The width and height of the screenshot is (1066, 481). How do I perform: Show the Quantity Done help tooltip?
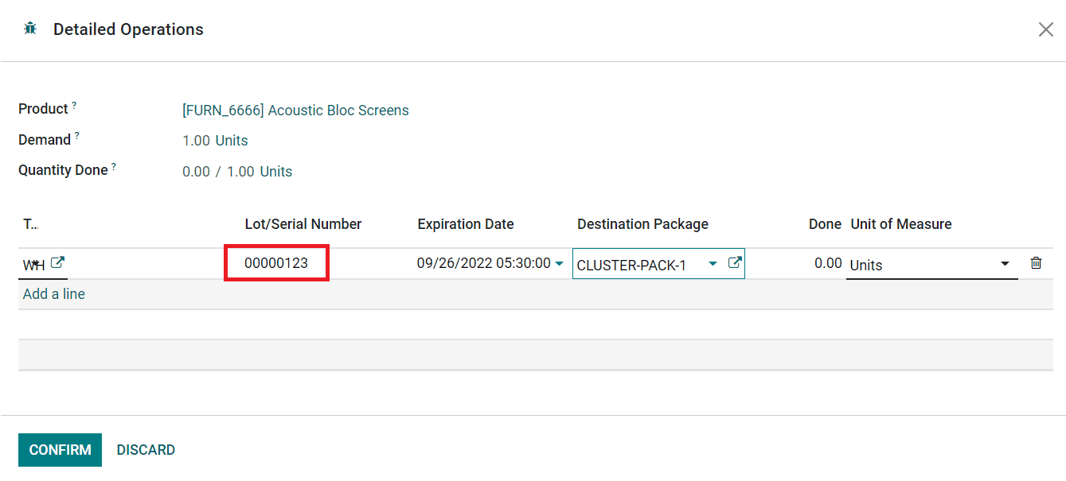[114, 167]
